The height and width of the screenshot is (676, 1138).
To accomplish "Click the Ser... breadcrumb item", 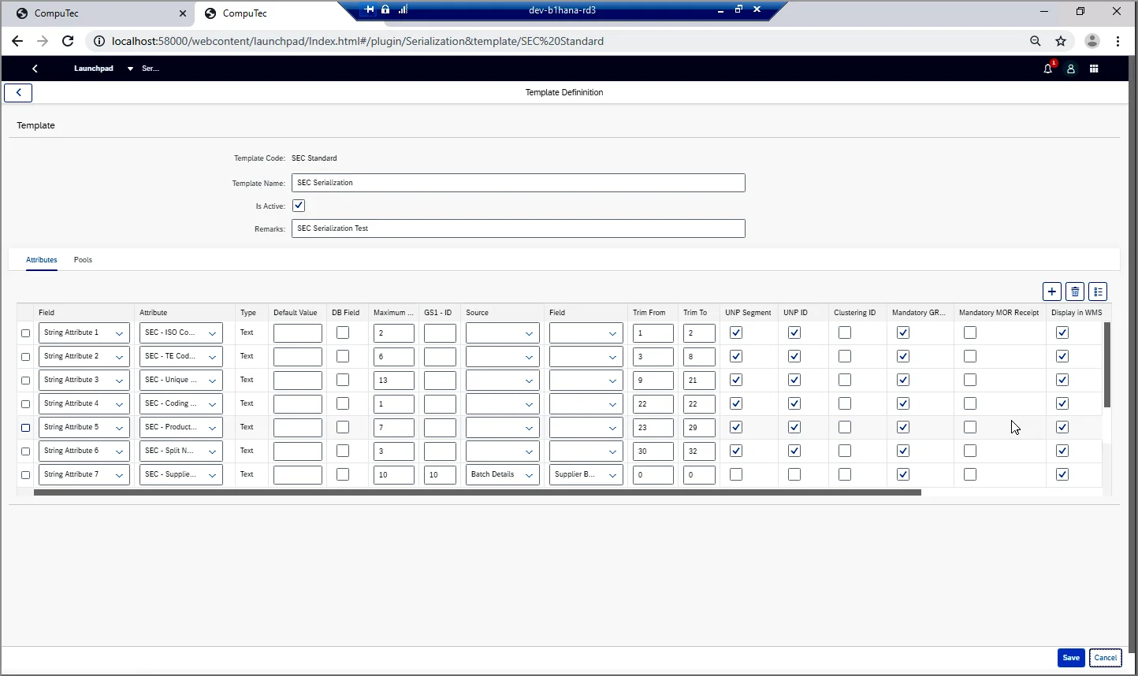I will (151, 69).
